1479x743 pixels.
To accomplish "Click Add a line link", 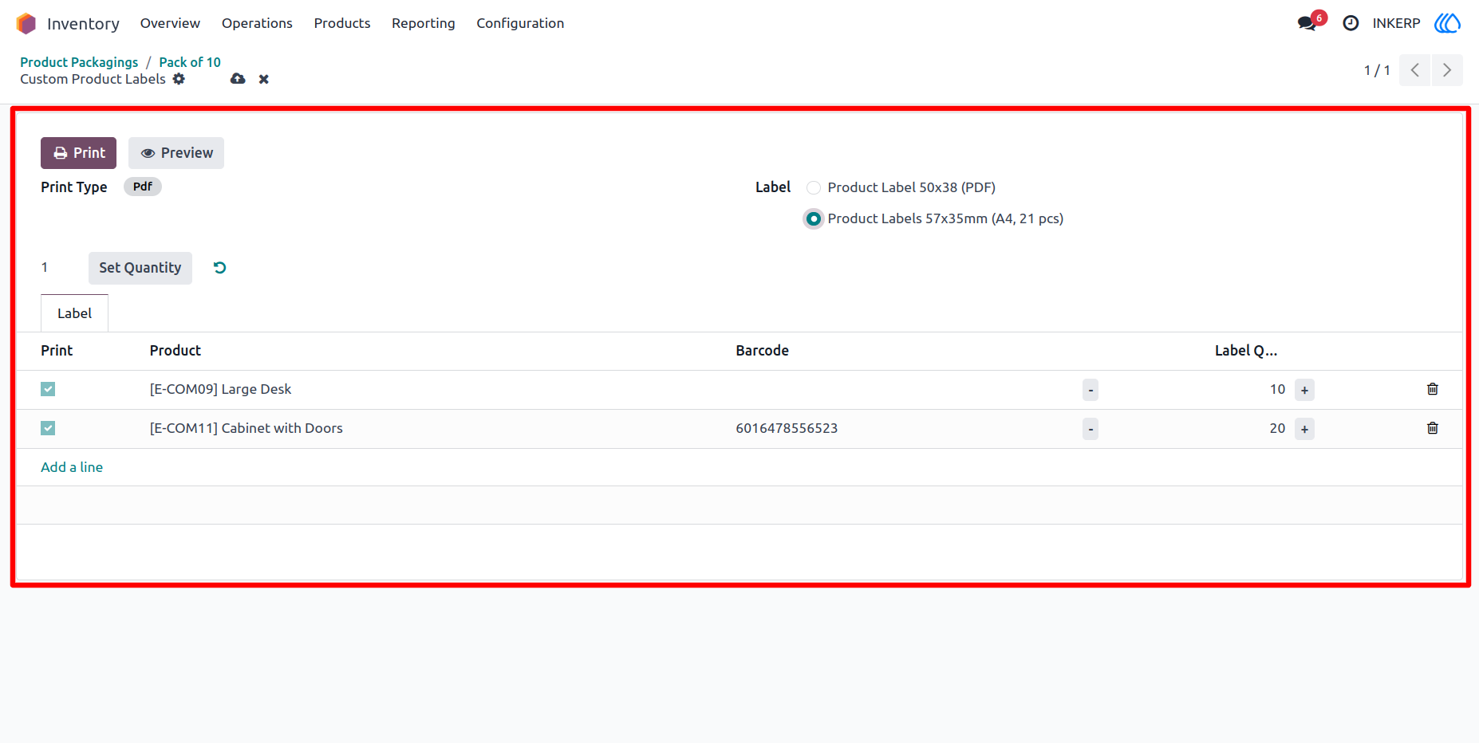I will coord(72,467).
